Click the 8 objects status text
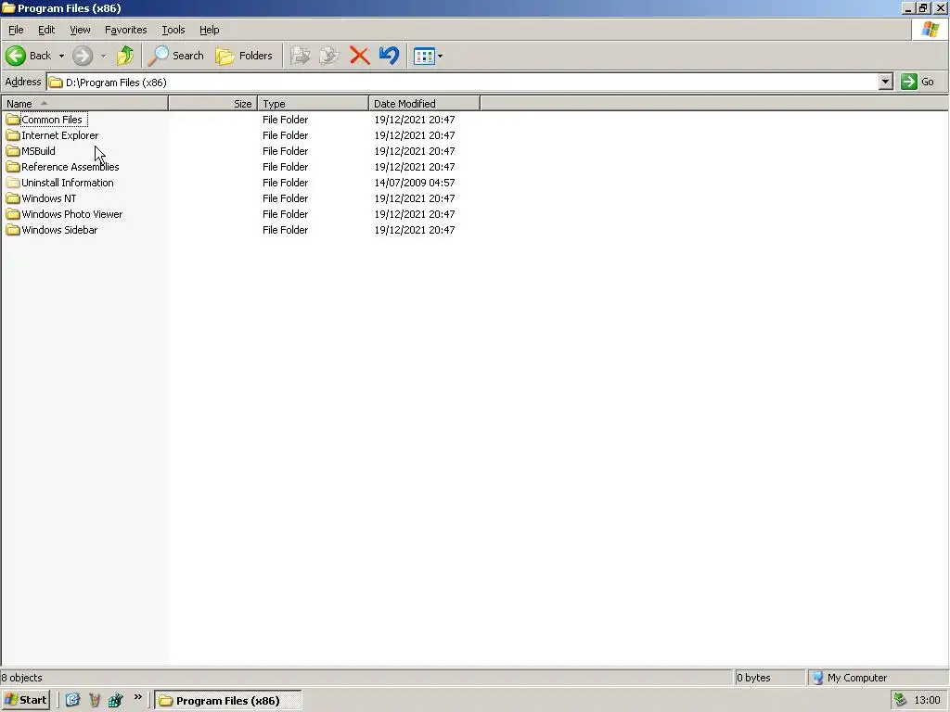 click(22, 678)
